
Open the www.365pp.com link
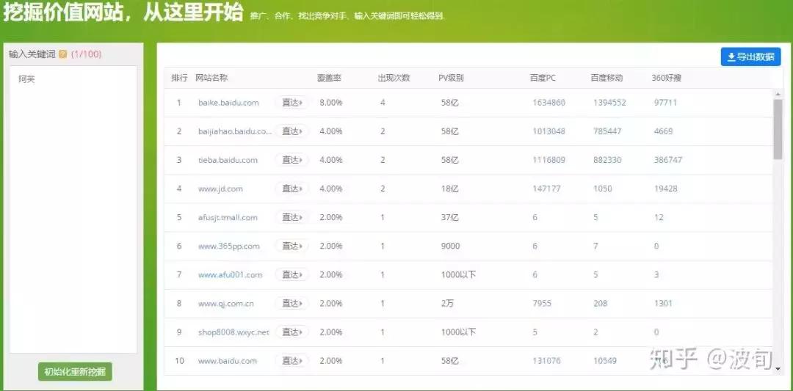click(228, 246)
